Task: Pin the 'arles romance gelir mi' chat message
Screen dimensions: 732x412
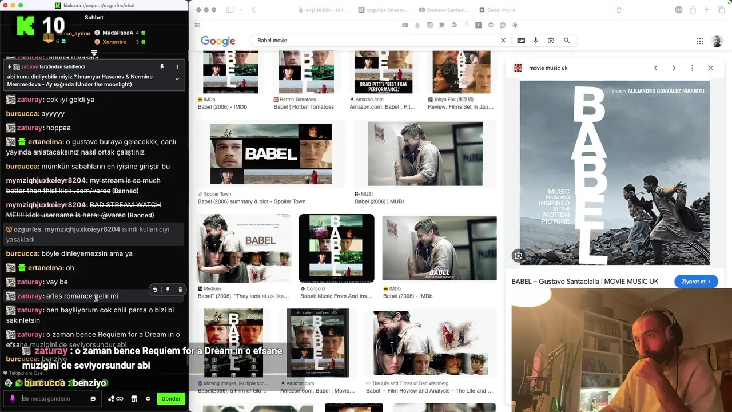Action: tap(168, 290)
